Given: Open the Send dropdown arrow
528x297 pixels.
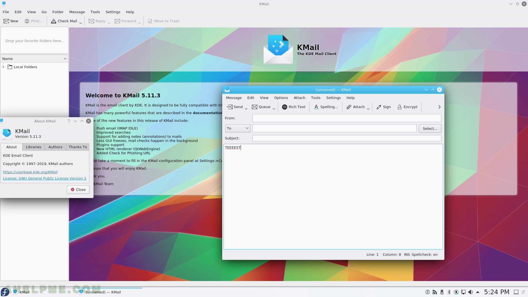Looking at the screenshot, I should point(246,108).
